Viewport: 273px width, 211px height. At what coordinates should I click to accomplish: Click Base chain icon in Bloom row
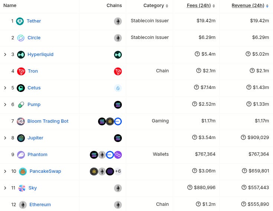[118, 121]
